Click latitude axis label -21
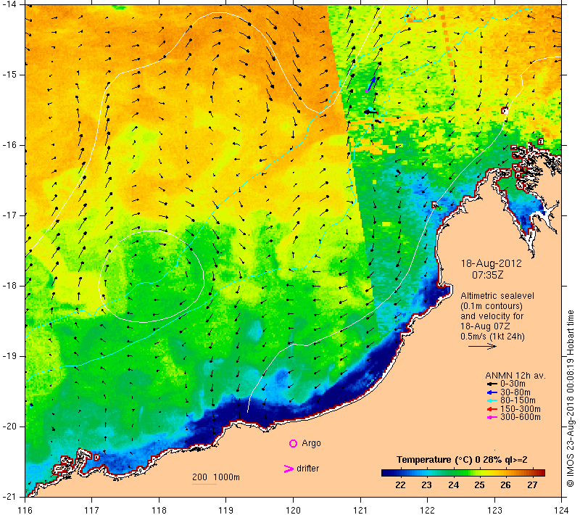Screen dimensions: 580x515 tap(9, 496)
